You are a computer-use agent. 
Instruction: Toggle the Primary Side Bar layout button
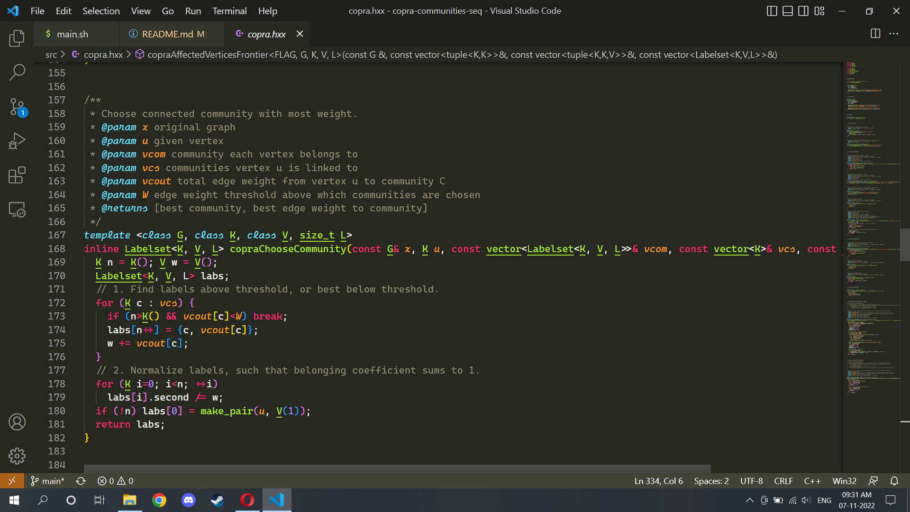point(772,11)
